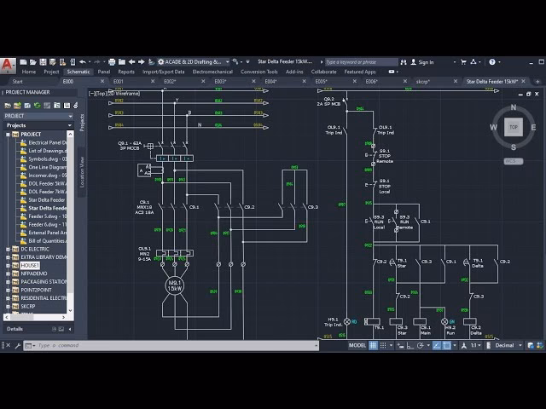
Task: Click TOP face on the ViewCube
Action: [513, 127]
